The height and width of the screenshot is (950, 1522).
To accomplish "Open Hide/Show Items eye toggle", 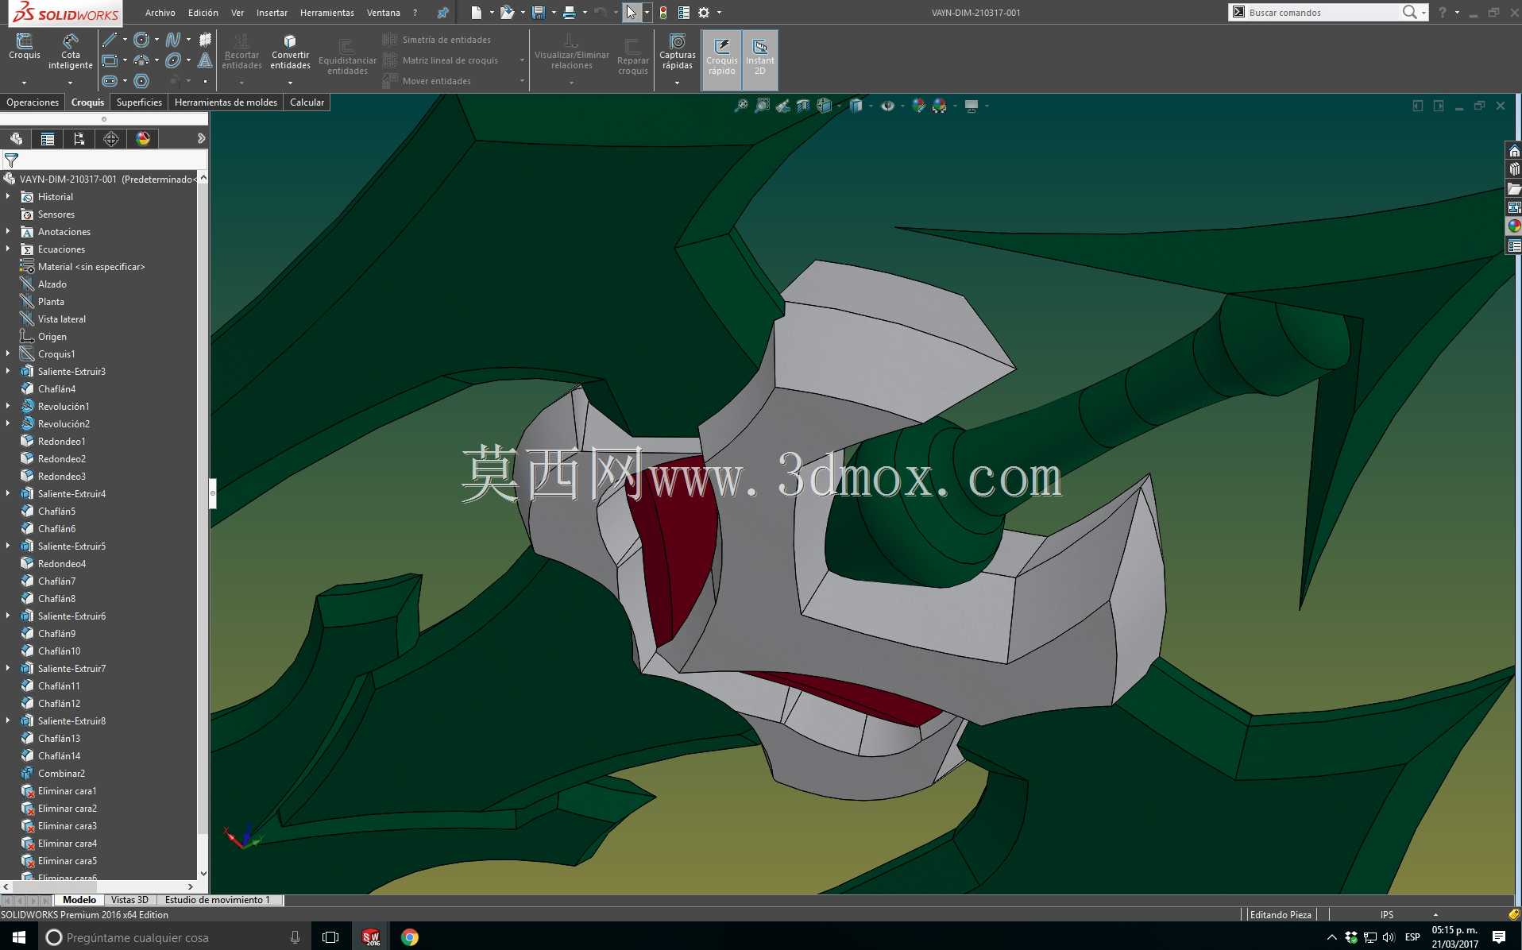I will point(887,106).
